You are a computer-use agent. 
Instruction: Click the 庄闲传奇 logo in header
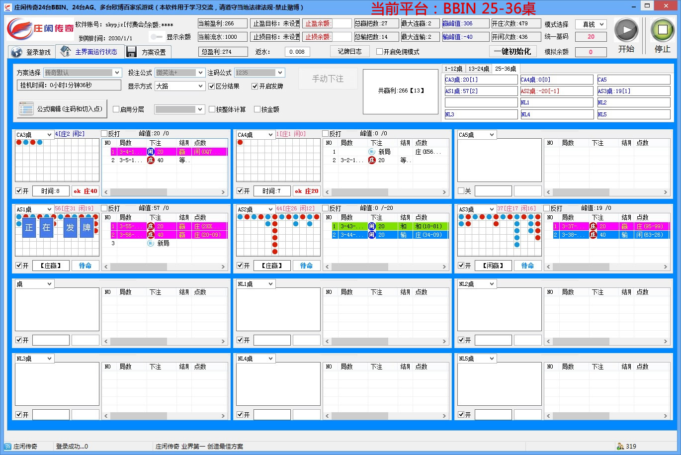click(x=40, y=29)
